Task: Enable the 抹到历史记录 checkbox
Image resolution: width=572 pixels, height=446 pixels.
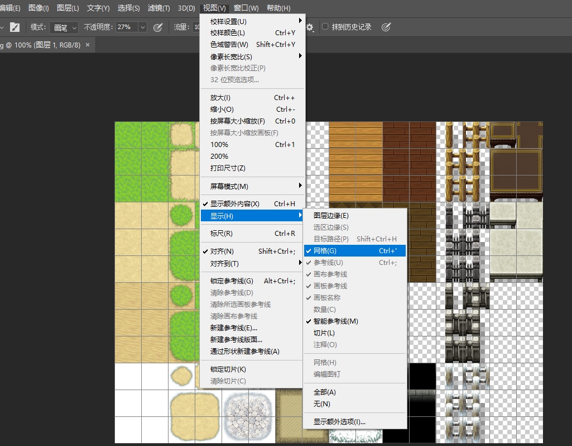Action: coord(325,27)
